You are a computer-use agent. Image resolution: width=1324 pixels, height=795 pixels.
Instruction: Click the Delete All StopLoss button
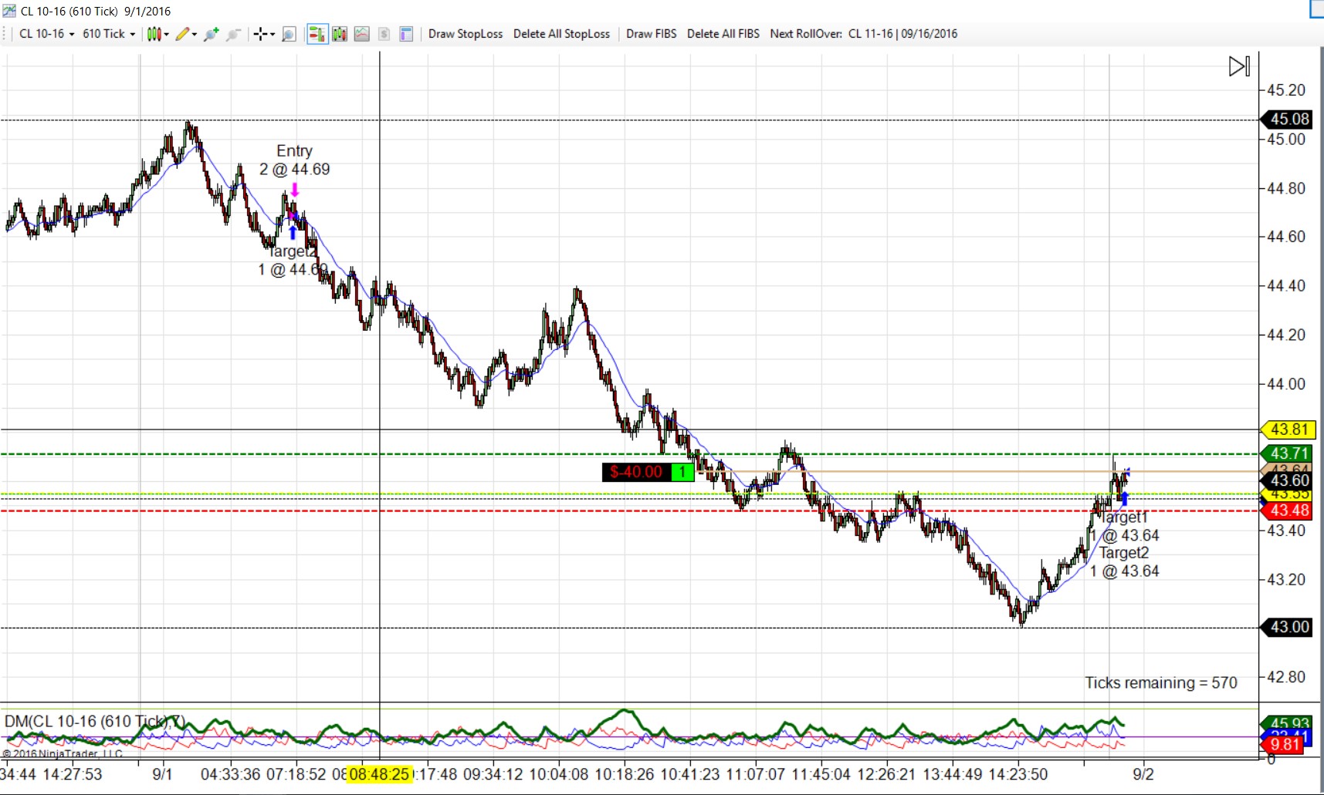pyautogui.click(x=561, y=34)
